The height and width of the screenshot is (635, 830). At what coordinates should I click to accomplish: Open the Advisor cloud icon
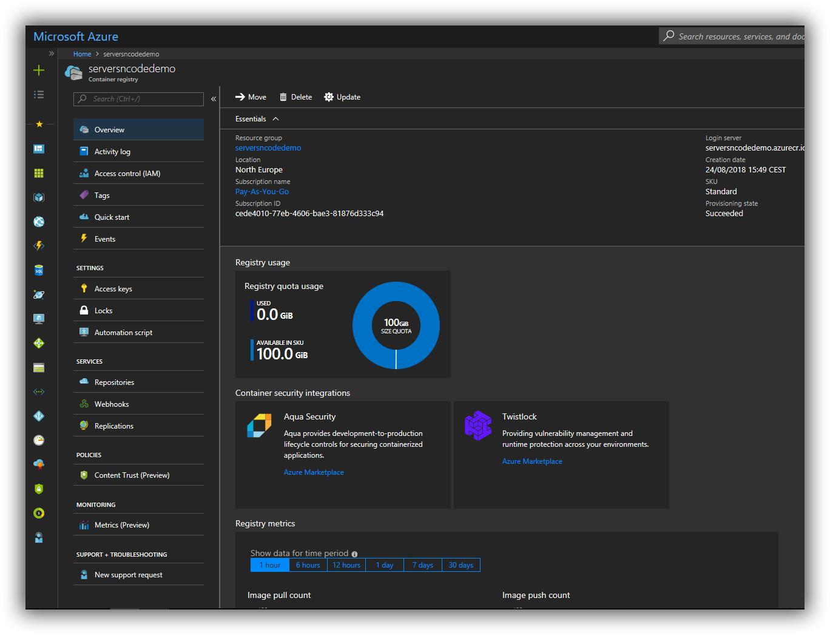[x=39, y=464]
